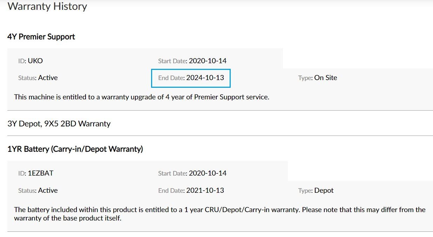Viewport: 433px width, 237px height.
Task: Collapse the 1YR Battery warranty section
Action: [75, 149]
